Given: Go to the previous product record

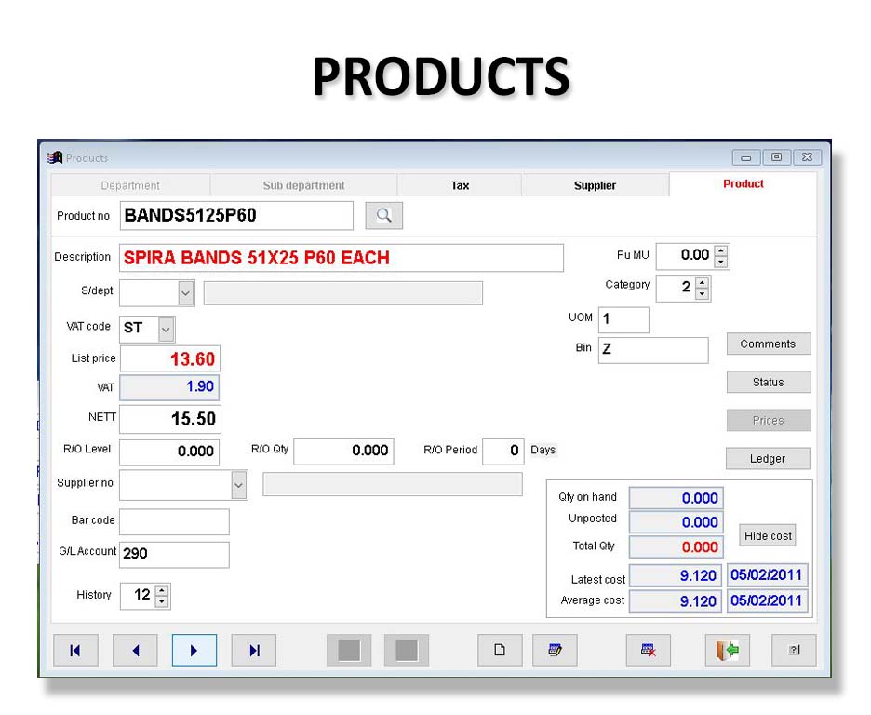Looking at the screenshot, I should pos(135,651).
